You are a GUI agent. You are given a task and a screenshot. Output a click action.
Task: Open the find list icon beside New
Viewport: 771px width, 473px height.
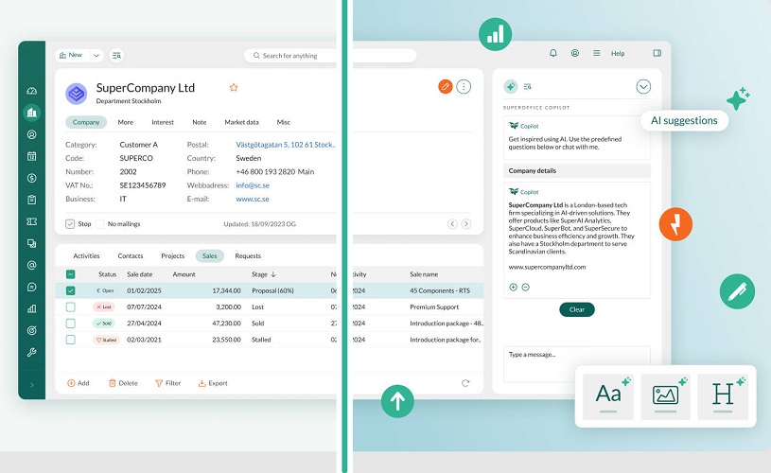(x=116, y=56)
